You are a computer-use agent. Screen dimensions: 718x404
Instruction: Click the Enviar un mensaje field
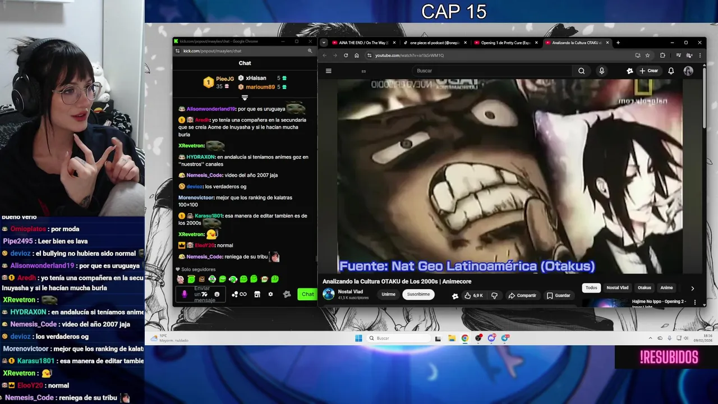tap(201, 294)
